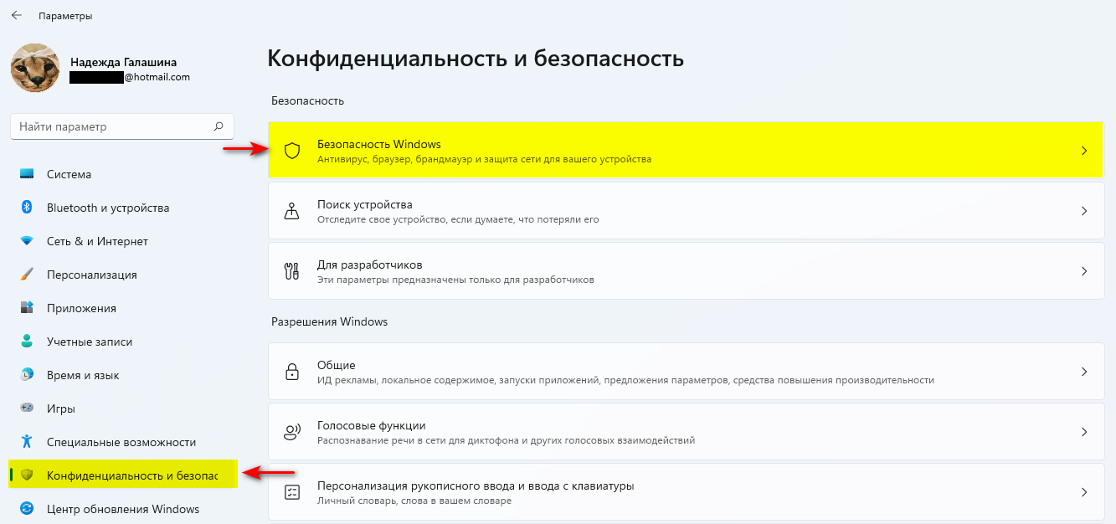This screenshot has width=1116, height=524.
Task: Open the Система section
Action: point(122,174)
